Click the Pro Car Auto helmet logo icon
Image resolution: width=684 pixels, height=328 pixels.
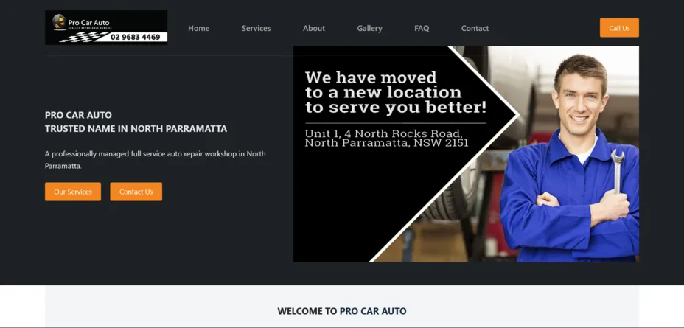[x=59, y=22]
